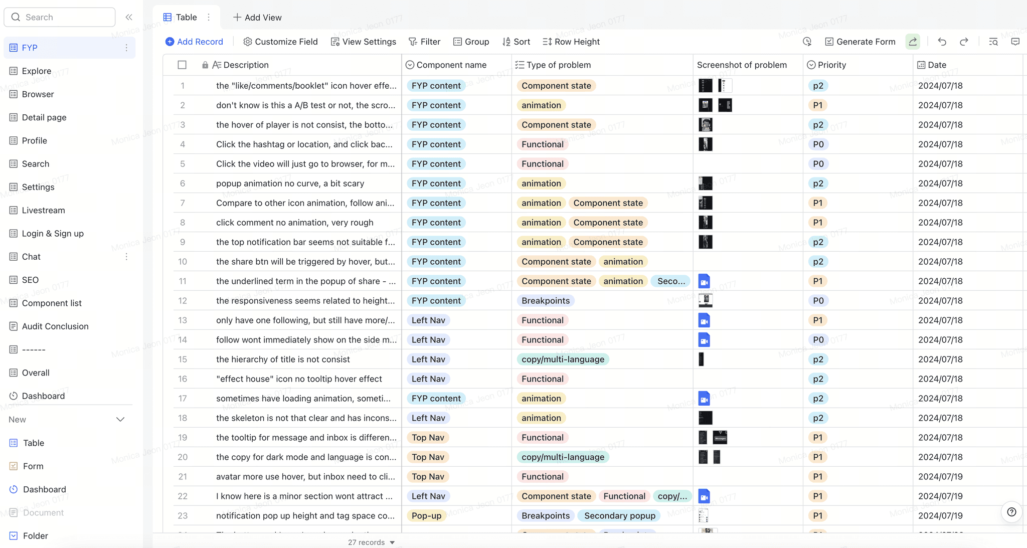Collapse the sidebar with double-chevron icon

129,17
